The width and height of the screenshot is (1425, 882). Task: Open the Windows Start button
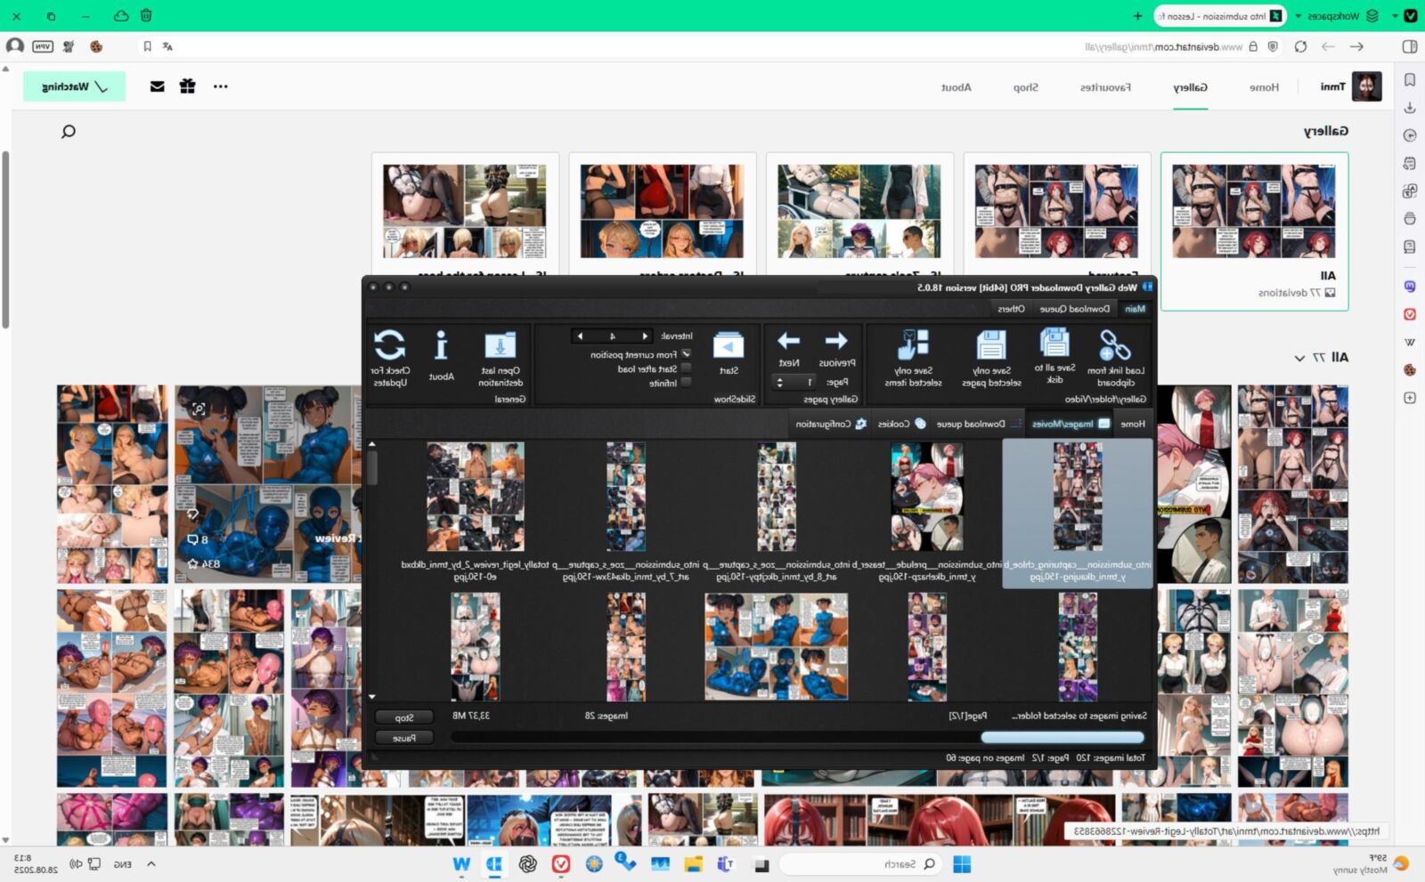click(962, 864)
